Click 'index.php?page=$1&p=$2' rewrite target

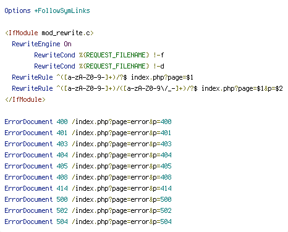pos(242,88)
